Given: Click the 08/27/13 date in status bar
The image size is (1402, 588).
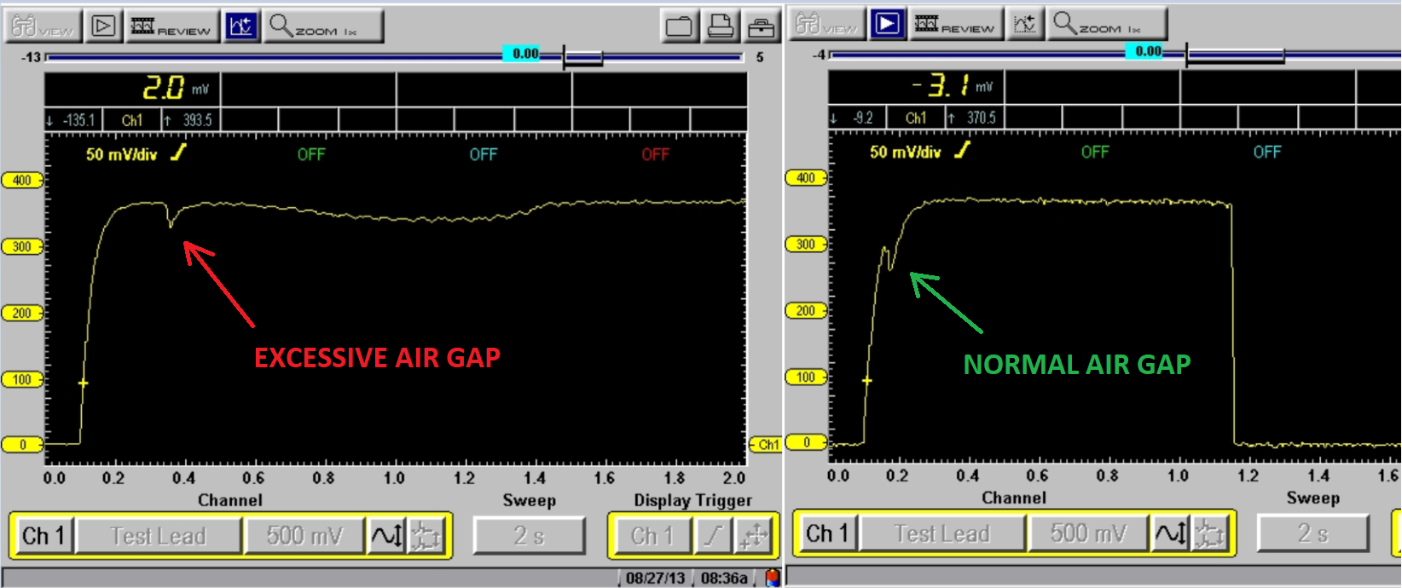Looking at the screenshot, I should (655, 578).
